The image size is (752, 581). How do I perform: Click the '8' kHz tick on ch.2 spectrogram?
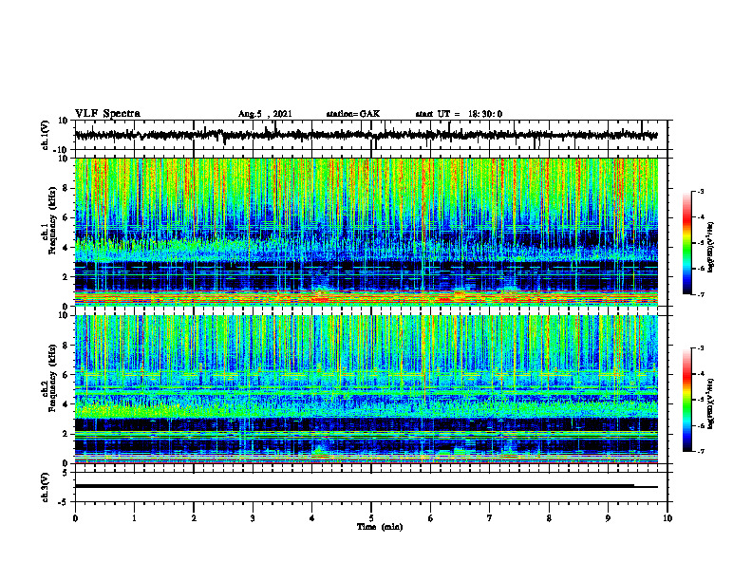pos(66,346)
